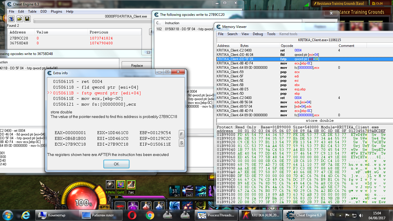Click the Replace button

[137, 66]
